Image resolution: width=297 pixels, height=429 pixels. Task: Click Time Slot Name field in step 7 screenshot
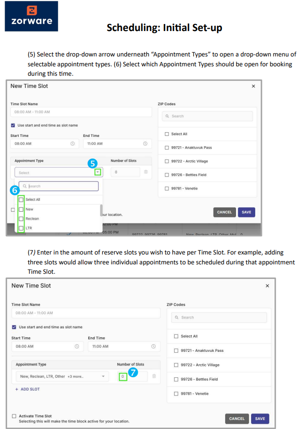(86, 313)
